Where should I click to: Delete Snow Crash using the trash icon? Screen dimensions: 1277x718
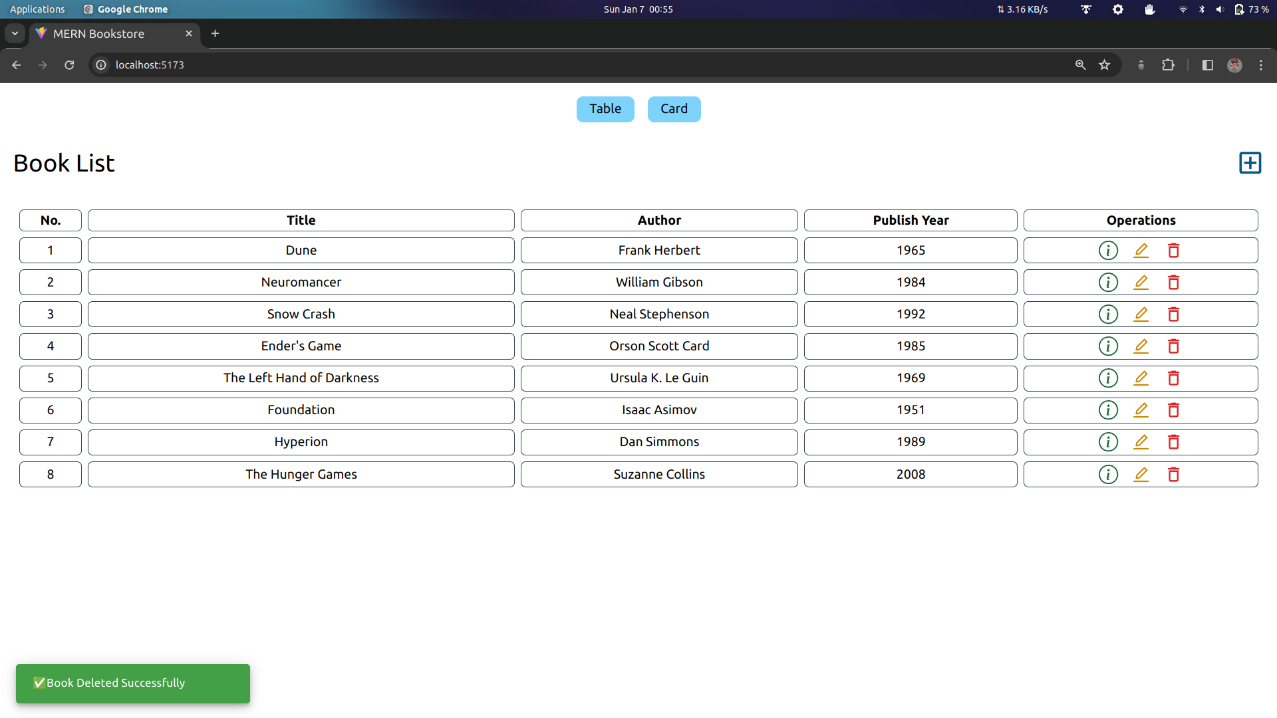coord(1173,314)
